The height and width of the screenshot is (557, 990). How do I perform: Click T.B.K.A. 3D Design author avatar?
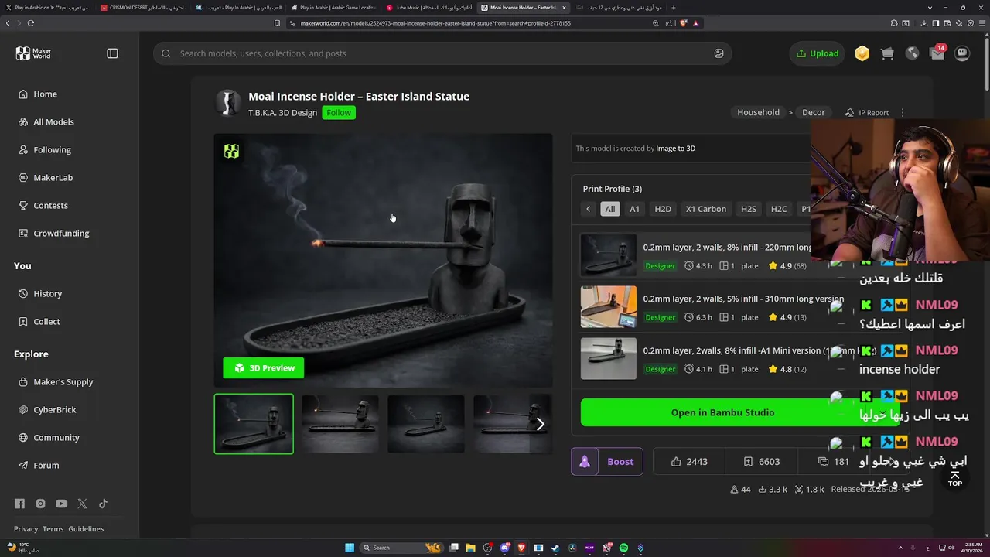click(227, 103)
